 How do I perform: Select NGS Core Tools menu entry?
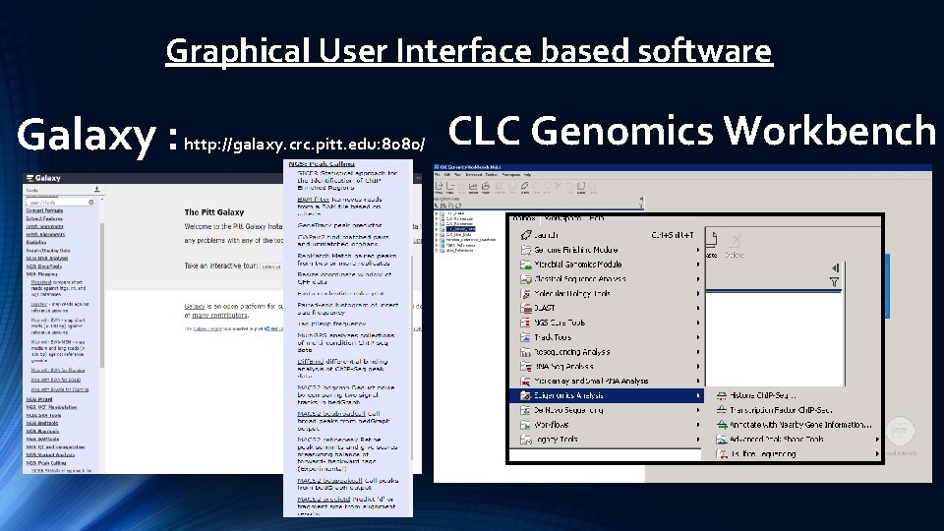point(607,323)
